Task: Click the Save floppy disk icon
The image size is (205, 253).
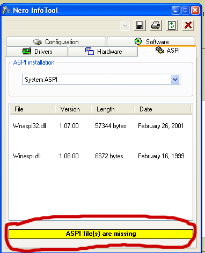Action: (140, 25)
